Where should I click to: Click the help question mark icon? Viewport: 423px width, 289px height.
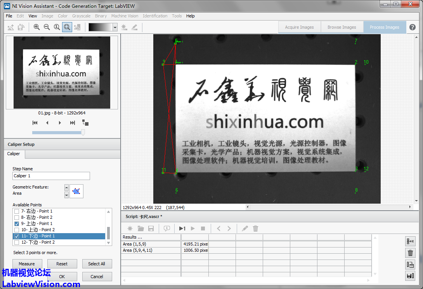413,27
